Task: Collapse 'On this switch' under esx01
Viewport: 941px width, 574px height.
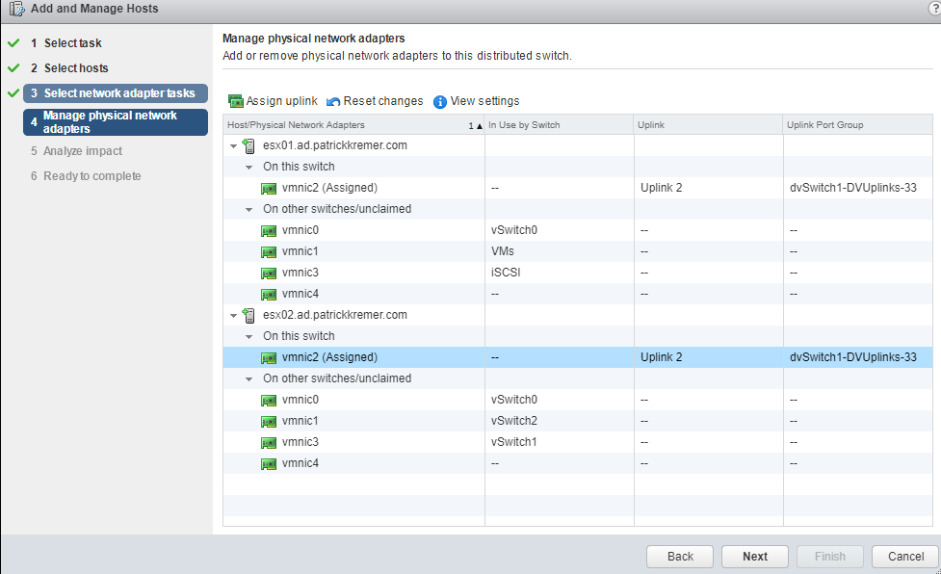Action: pos(248,167)
